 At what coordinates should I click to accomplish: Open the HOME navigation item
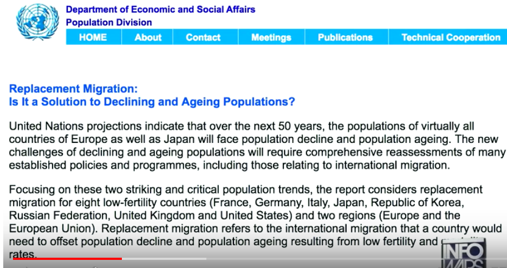click(93, 37)
